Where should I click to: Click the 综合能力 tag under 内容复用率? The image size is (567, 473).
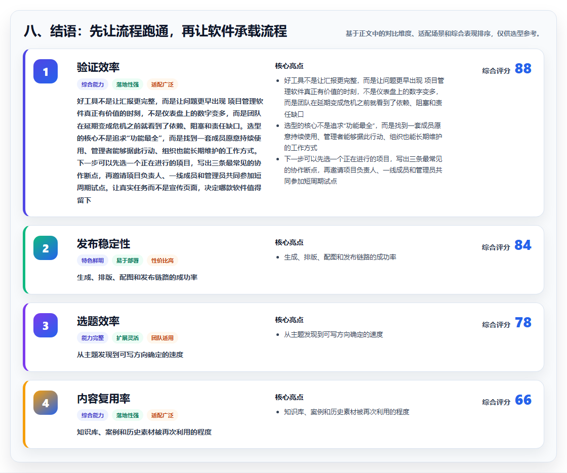click(93, 415)
